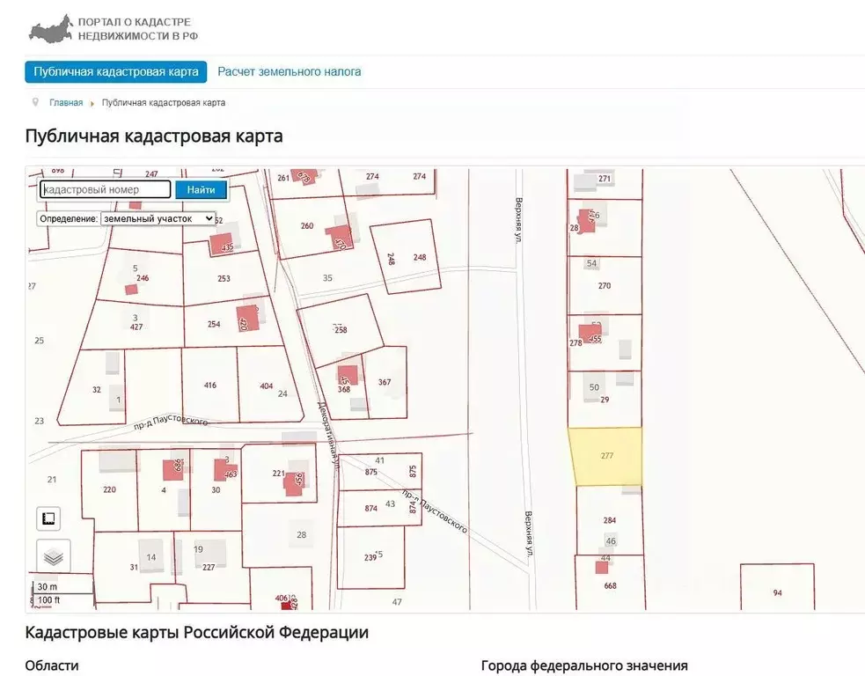Click the 'Верхняя ул.' label near parcel 248
This screenshot has width=865, height=676.
coord(518,220)
